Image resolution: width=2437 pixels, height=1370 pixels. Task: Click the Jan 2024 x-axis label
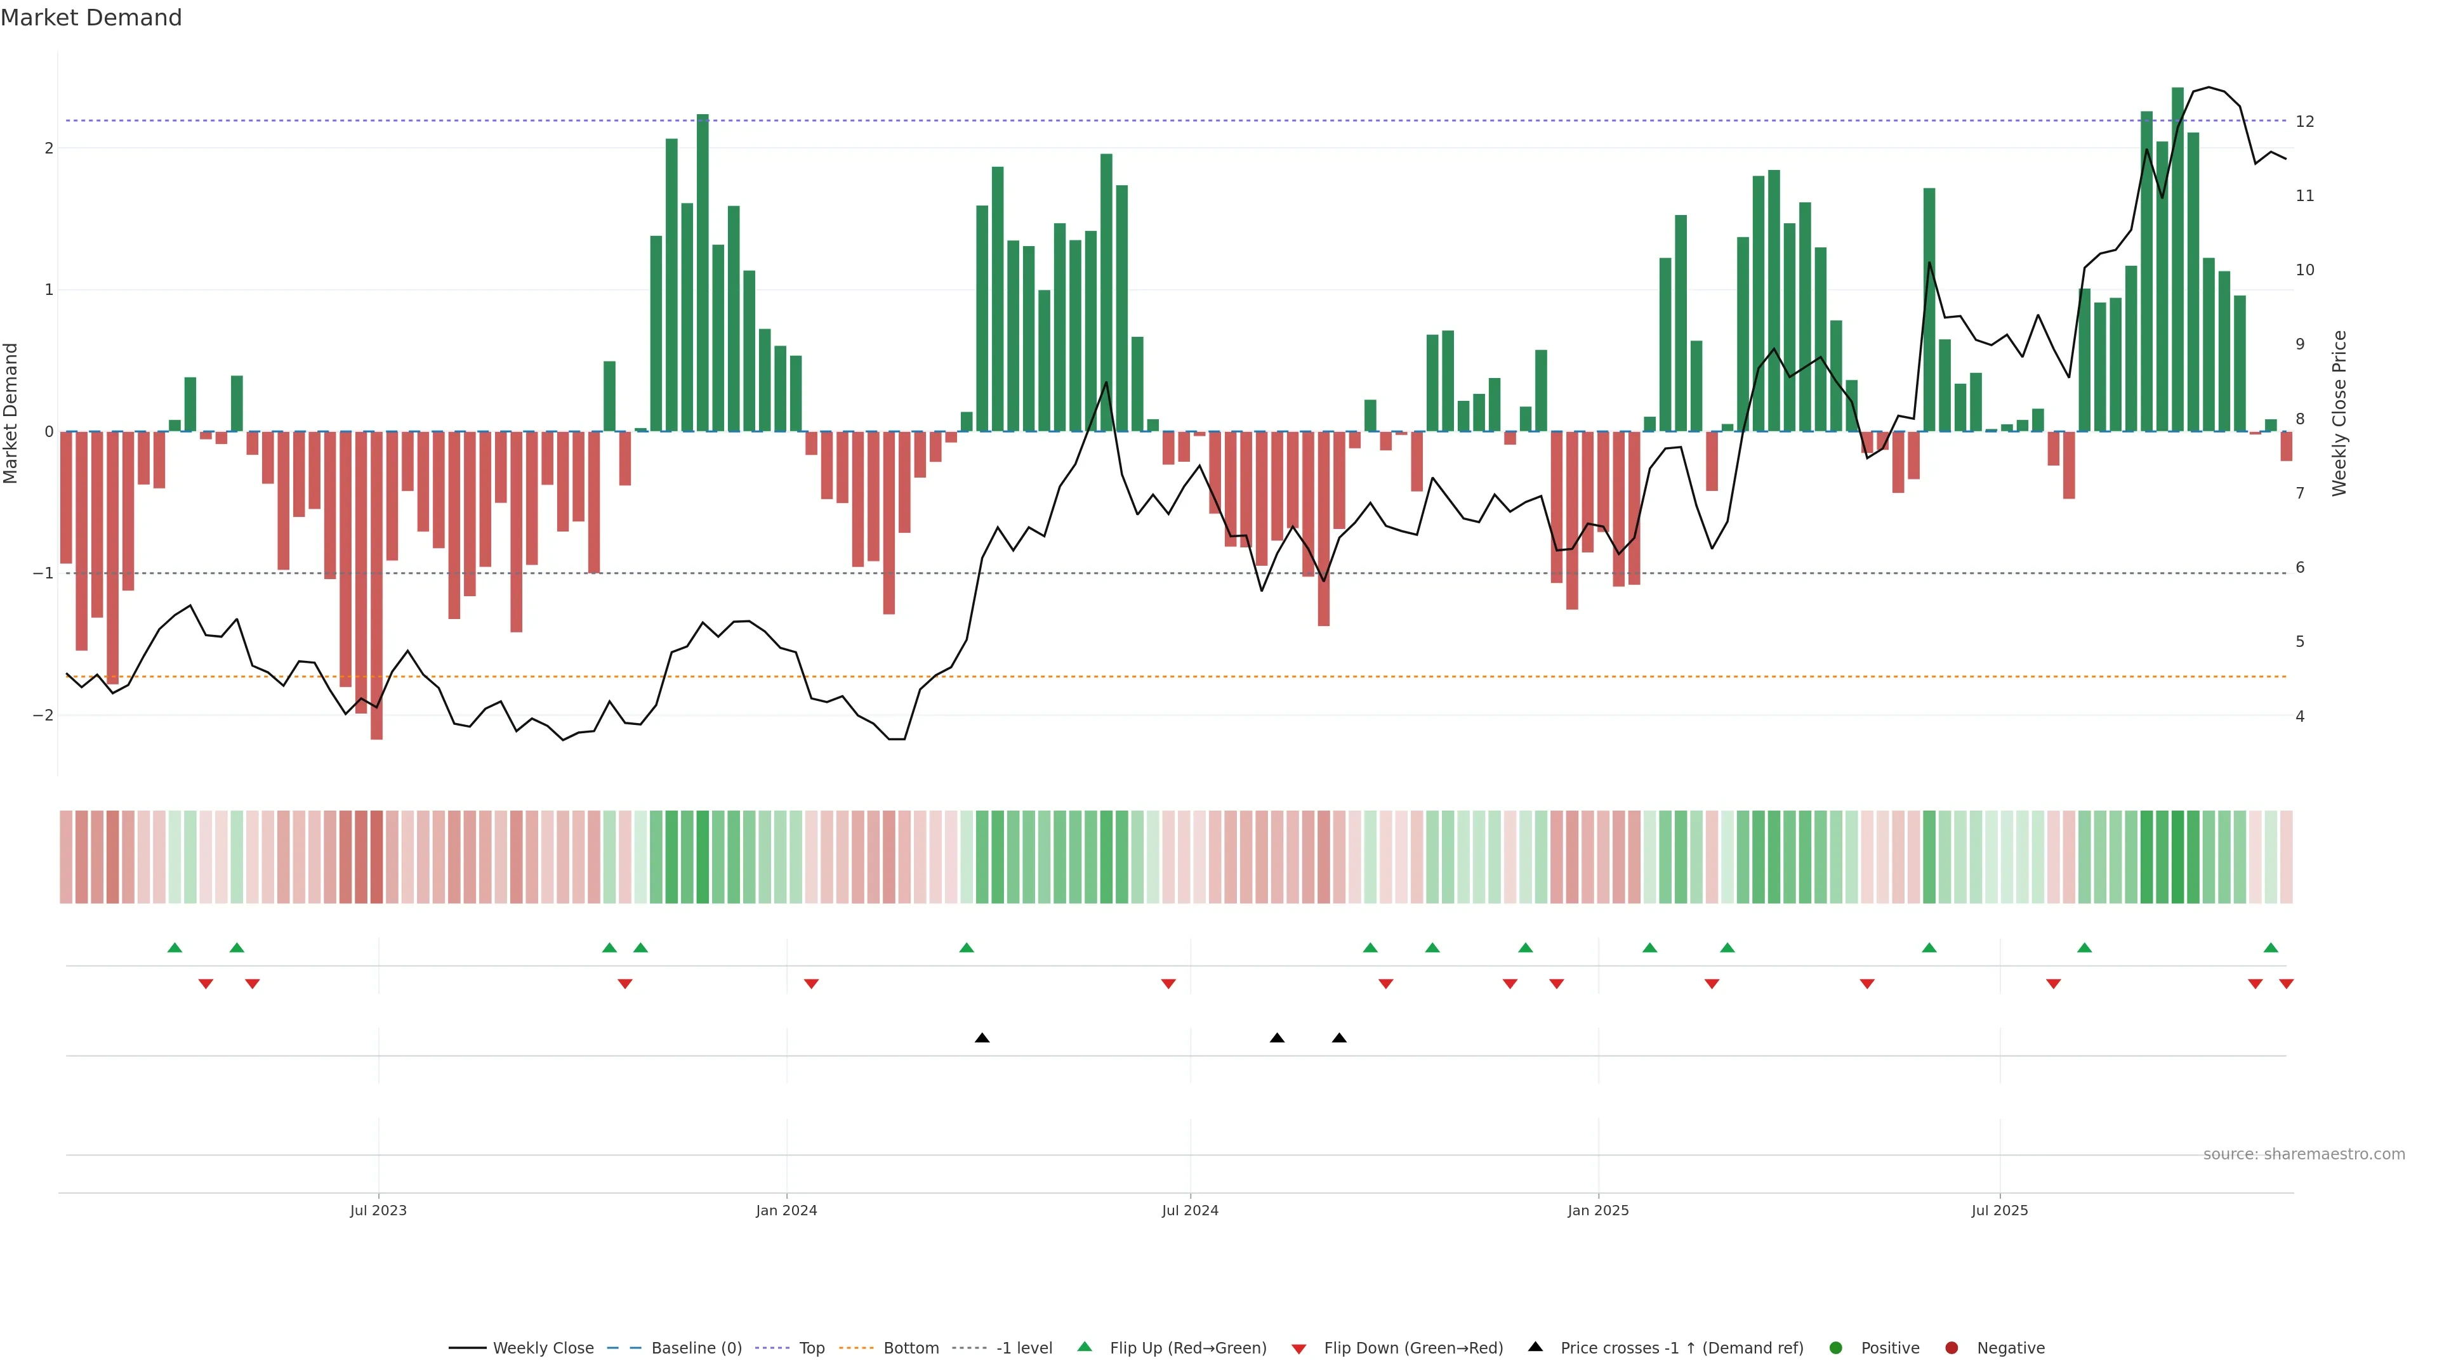click(x=786, y=1210)
